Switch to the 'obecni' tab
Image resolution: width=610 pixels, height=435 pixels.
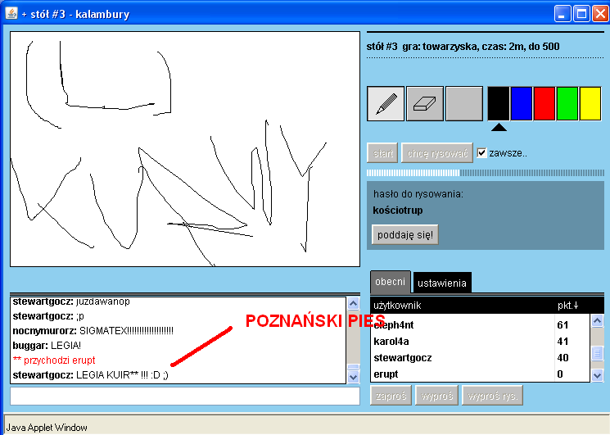pos(391,282)
